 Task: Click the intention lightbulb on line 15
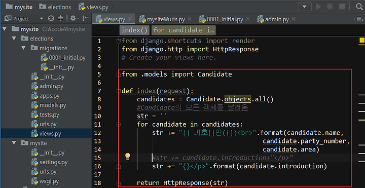click(x=128, y=156)
